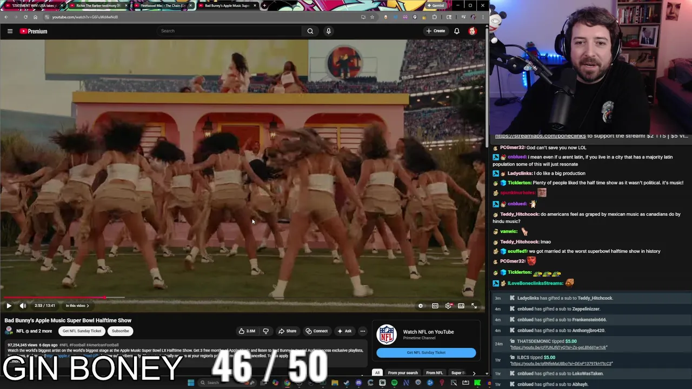Select 'From your search' filter chip
Viewport: 692px width, 389px height.
pos(403,373)
